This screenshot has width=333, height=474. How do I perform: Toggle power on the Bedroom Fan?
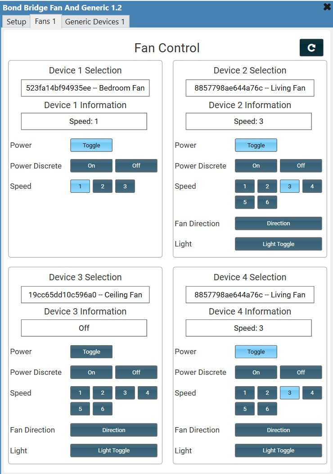coord(91,145)
